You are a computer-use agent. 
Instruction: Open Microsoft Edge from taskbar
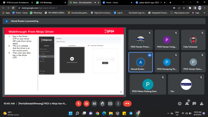point(104,113)
